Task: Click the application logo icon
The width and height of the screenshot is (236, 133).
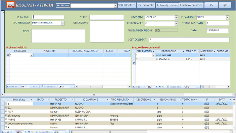Action: 11,5
